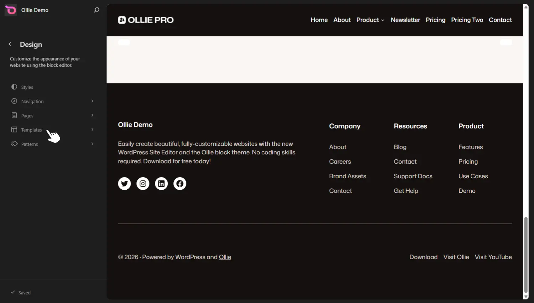Click the Patterns diamond icon
The image size is (534, 303).
14,144
